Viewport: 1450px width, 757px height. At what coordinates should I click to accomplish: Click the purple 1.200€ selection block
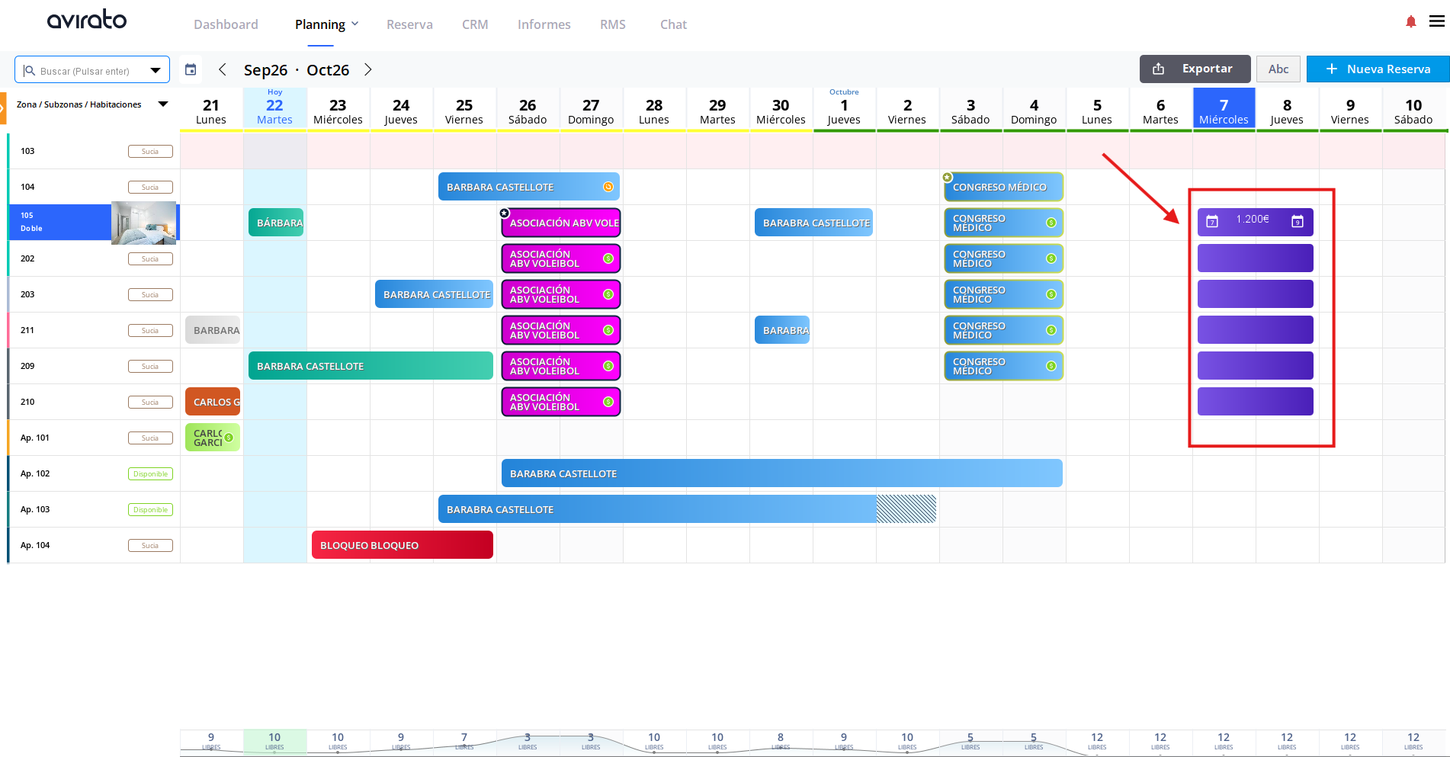pos(1256,222)
